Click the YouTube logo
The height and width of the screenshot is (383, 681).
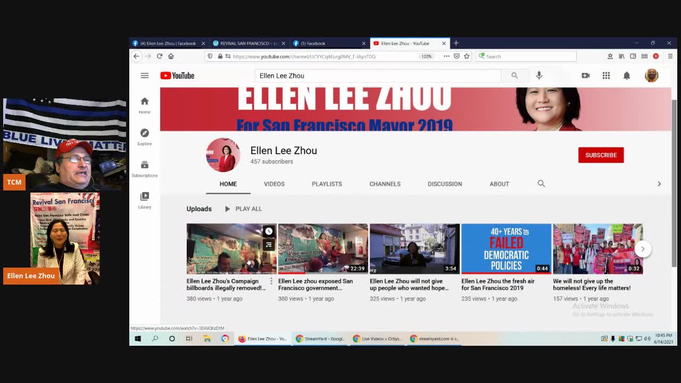click(x=177, y=76)
